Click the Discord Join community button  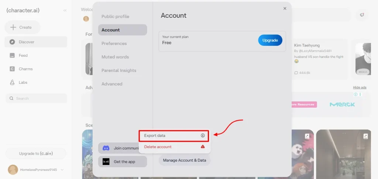coord(118,148)
